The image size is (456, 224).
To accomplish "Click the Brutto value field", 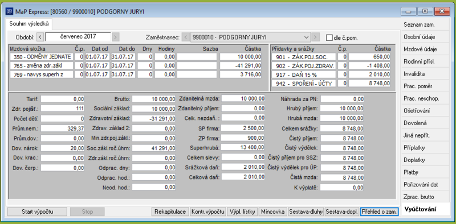I will (x=154, y=99).
